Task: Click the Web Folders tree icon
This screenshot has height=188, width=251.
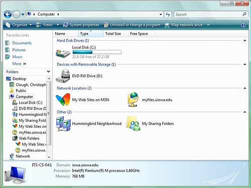Action: [15, 138]
